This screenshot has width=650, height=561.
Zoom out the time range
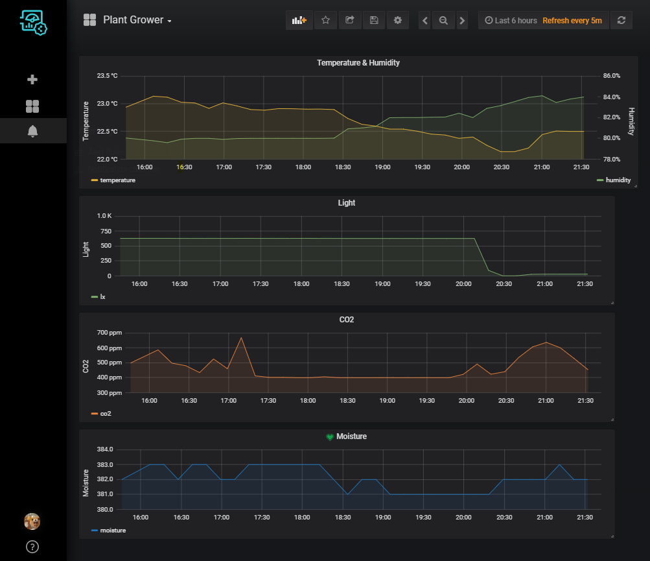443,21
